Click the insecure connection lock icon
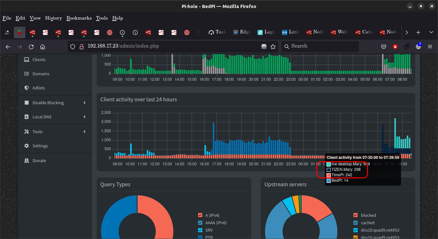438x239 pixels. tap(81, 46)
